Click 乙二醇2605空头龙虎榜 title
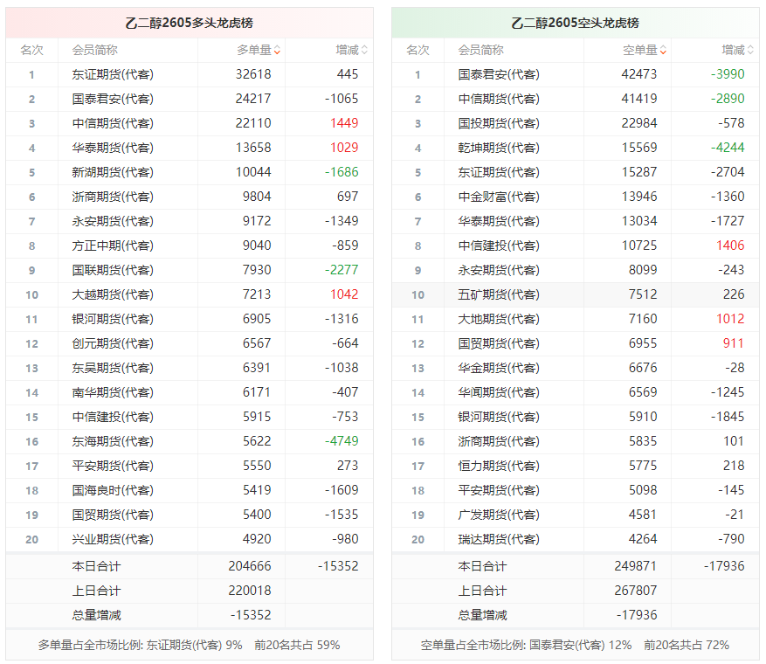This screenshot has height=664, width=766. click(575, 23)
